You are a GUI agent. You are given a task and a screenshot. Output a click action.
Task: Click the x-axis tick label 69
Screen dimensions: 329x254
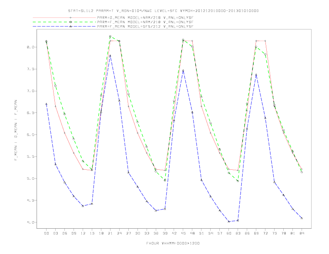click(x=256, y=233)
